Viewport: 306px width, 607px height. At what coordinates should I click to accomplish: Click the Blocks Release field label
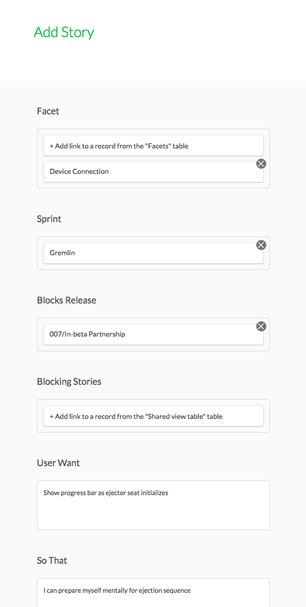point(67,300)
